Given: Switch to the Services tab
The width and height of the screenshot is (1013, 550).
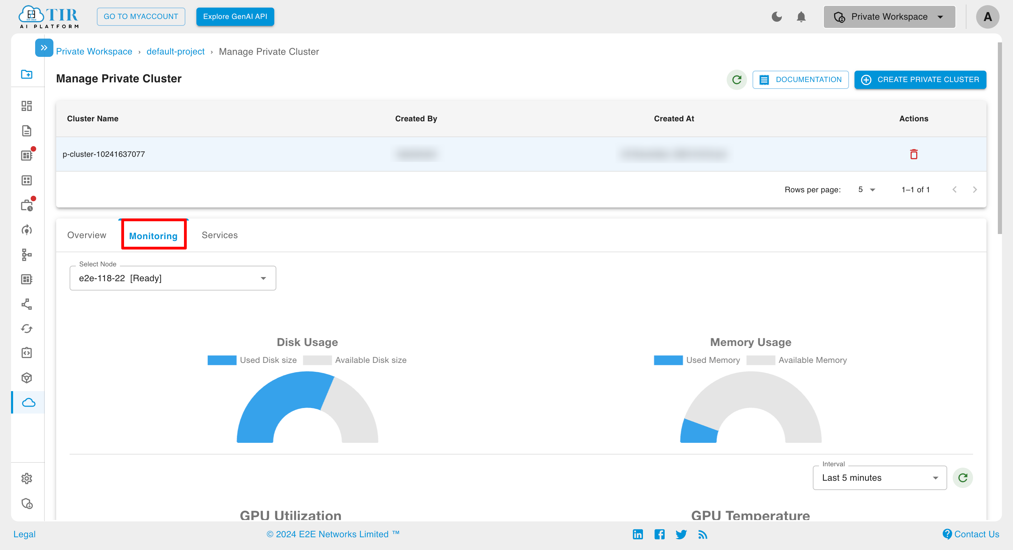Looking at the screenshot, I should coord(220,235).
